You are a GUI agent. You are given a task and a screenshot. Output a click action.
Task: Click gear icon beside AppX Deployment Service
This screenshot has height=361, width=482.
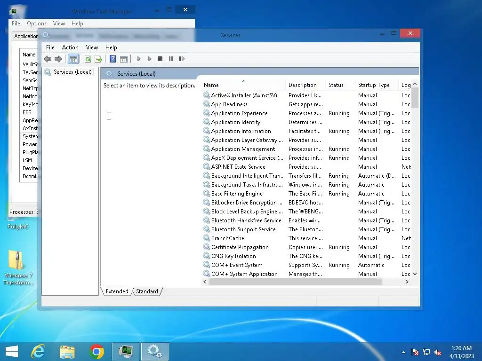coord(207,158)
